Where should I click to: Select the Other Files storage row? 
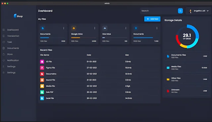(187, 79)
